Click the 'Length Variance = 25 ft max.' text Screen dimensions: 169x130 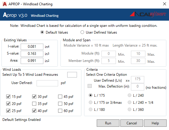click(x=135, y=45)
